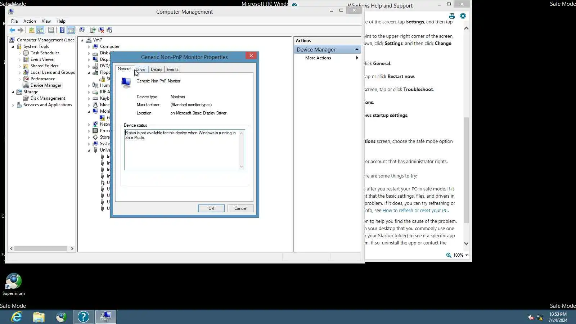Click the Forward arrow in Computer Management toolbar

tap(21, 30)
